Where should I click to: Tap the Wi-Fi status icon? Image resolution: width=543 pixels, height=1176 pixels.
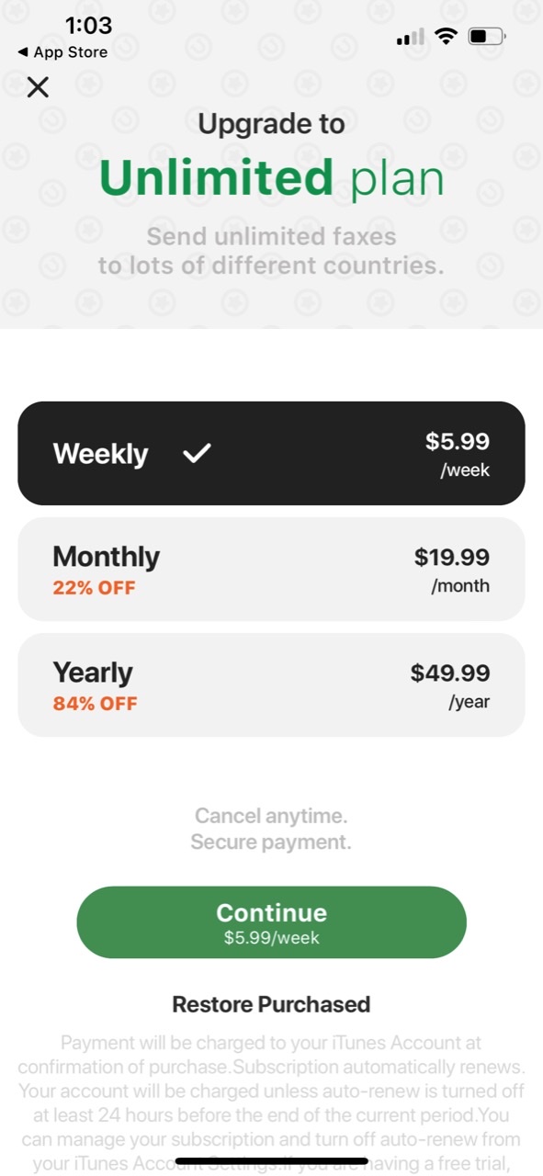[447, 37]
